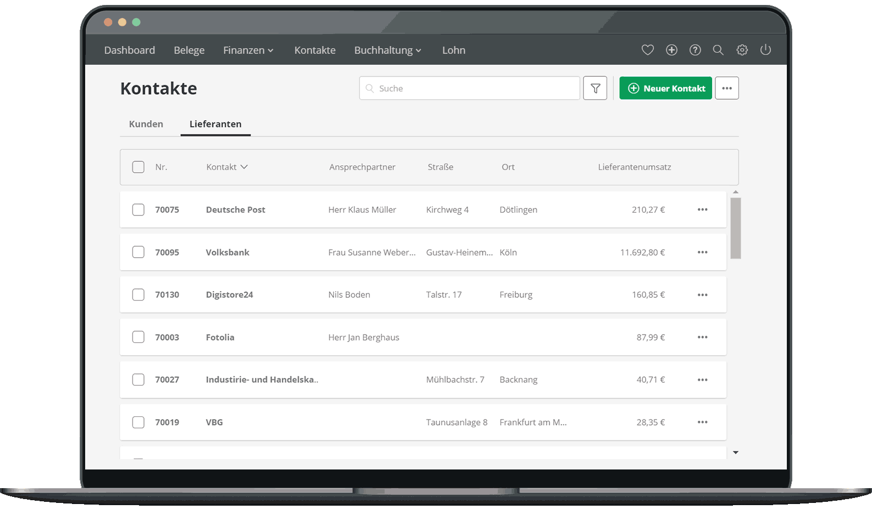
Task: Click the vertical scrollbar thumb
Action: [736, 228]
